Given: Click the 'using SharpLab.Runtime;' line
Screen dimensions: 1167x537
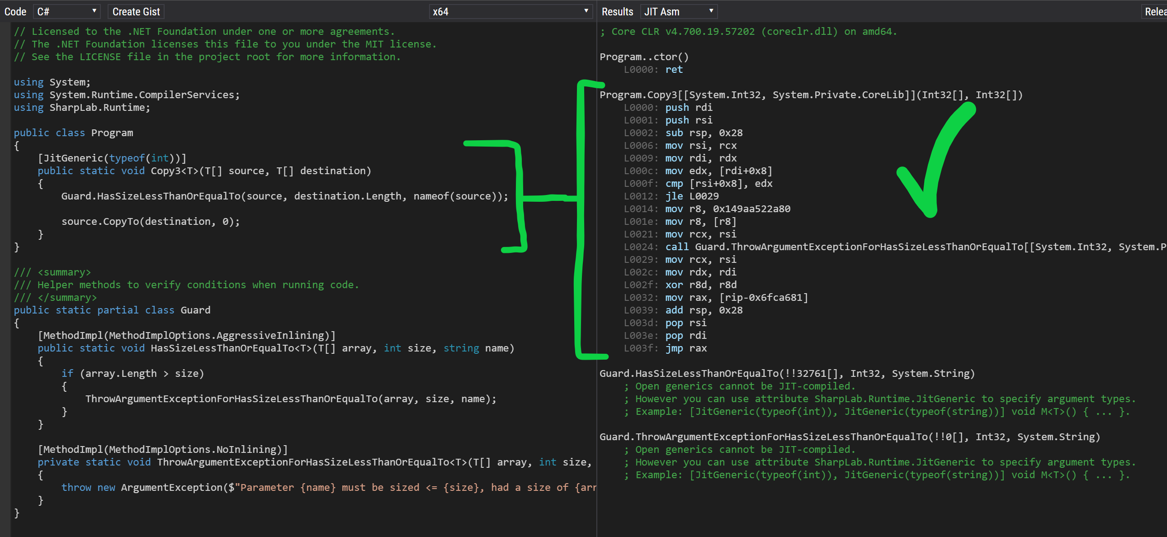Looking at the screenshot, I should click(x=81, y=107).
